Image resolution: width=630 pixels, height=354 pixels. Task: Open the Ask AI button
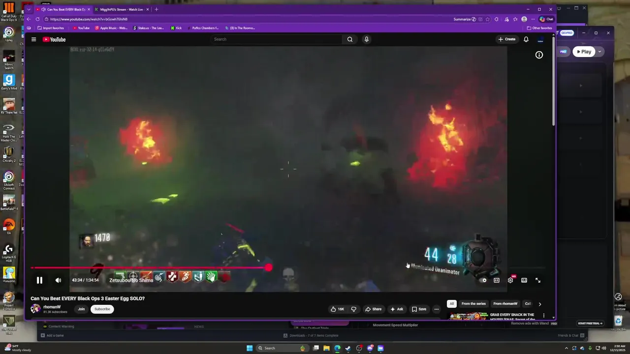[x=397, y=309]
